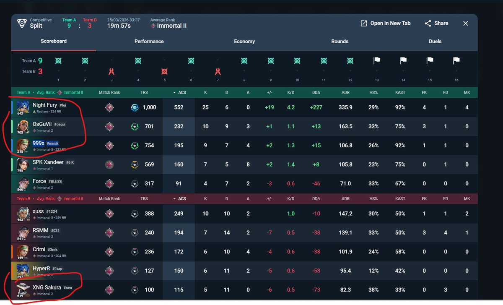Click Crimi agent portrait

click(x=22, y=252)
